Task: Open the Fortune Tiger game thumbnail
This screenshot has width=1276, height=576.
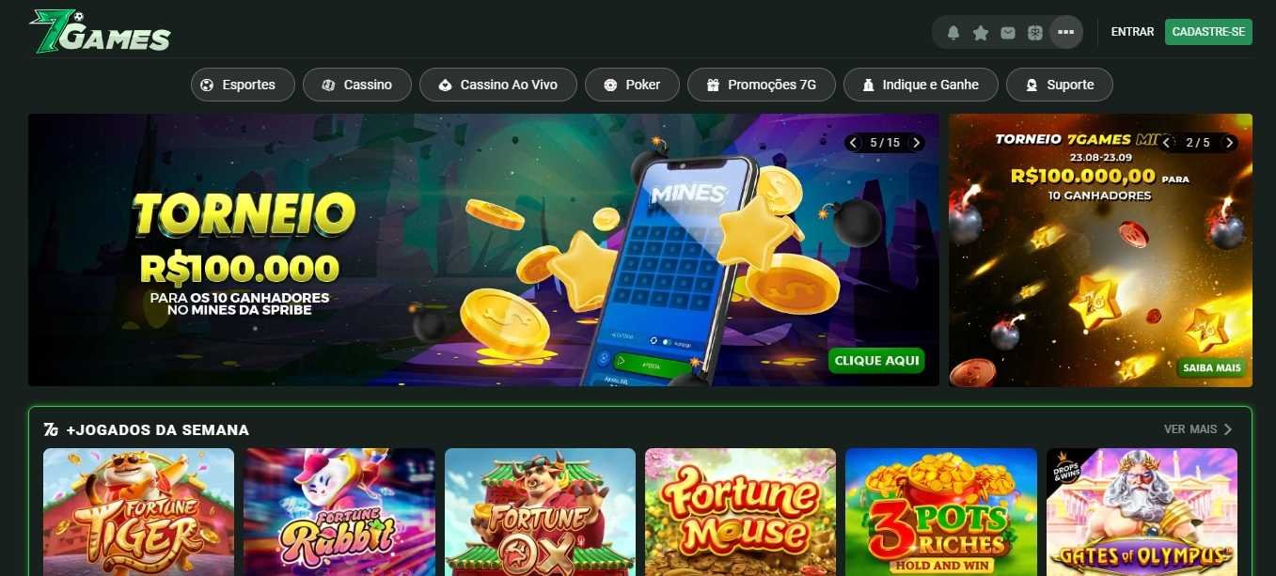Action: tap(138, 512)
